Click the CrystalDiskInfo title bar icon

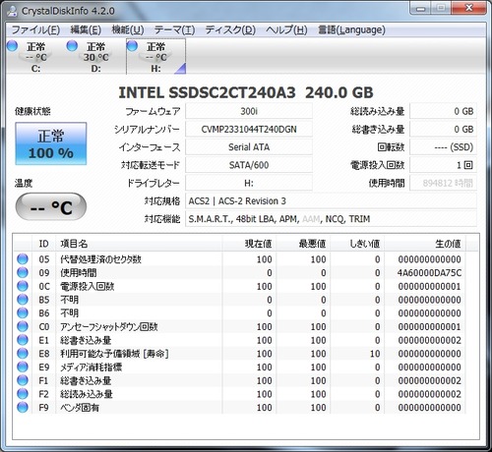pyautogui.click(x=12, y=11)
